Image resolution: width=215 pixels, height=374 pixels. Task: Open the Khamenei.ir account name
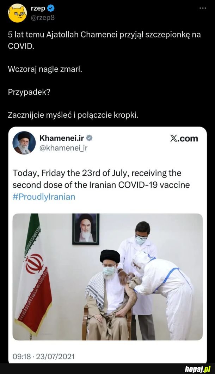[62, 138]
